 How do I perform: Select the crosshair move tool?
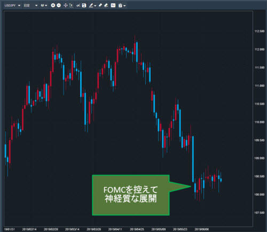point(66,5)
